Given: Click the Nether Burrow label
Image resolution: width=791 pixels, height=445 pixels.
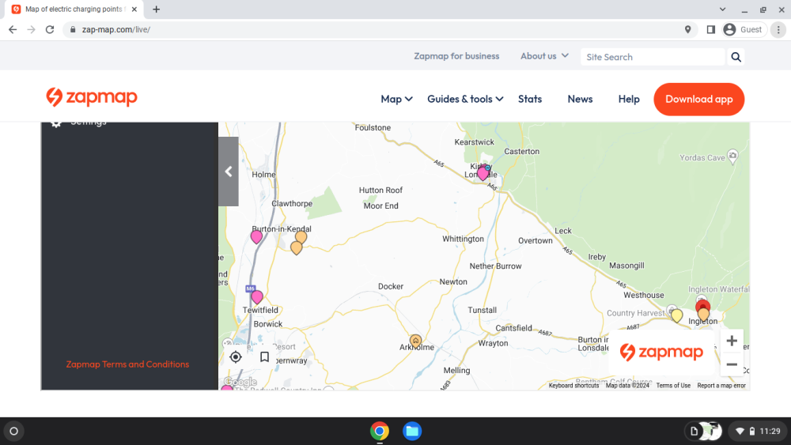Looking at the screenshot, I should (495, 266).
